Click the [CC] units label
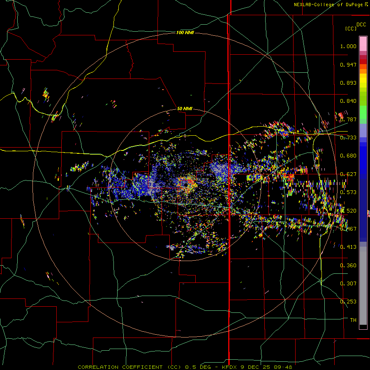The image size is (370, 370). click(351, 28)
